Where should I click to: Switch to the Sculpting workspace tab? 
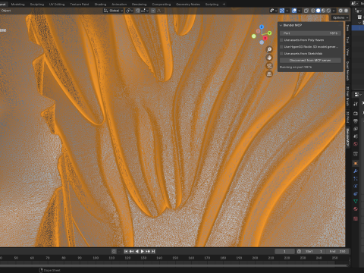click(37, 4)
